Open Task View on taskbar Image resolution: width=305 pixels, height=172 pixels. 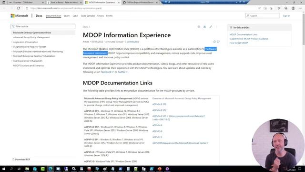point(19,169)
